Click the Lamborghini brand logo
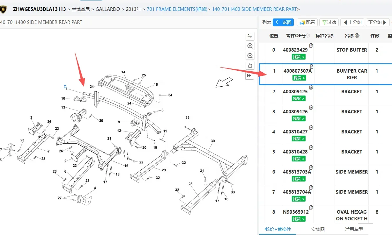Screen dimensions: 392x235 (x=4, y=10)
